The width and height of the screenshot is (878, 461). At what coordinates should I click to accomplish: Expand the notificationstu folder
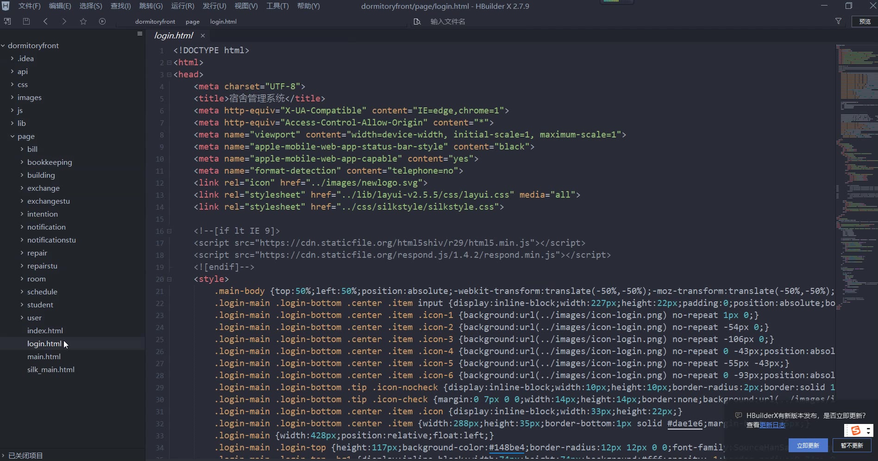(22, 240)
